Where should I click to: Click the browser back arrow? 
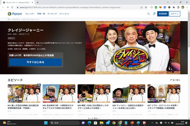[x=3, y=7]
